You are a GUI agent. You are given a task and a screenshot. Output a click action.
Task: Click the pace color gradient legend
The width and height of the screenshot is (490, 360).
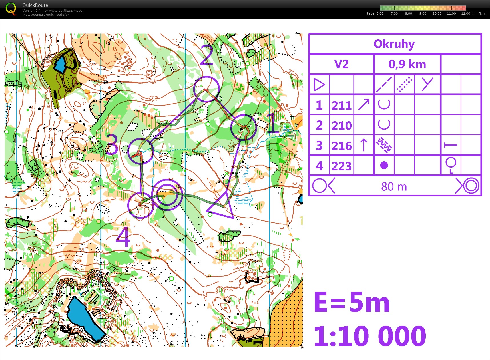point(423,8)
